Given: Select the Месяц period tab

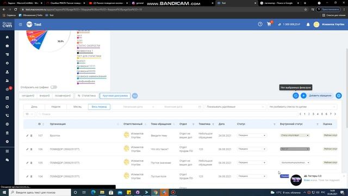Looking at the screenshot, I should coord(77,107).
